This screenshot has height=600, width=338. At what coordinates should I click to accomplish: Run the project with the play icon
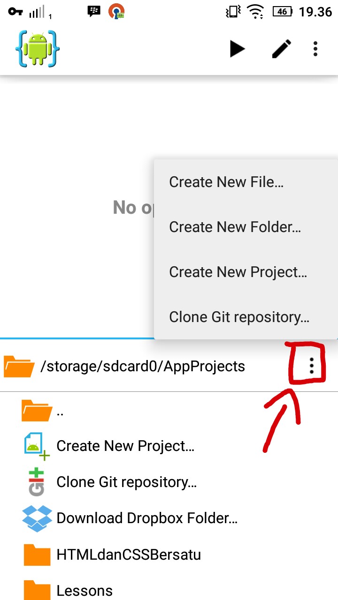click(238, 49)
